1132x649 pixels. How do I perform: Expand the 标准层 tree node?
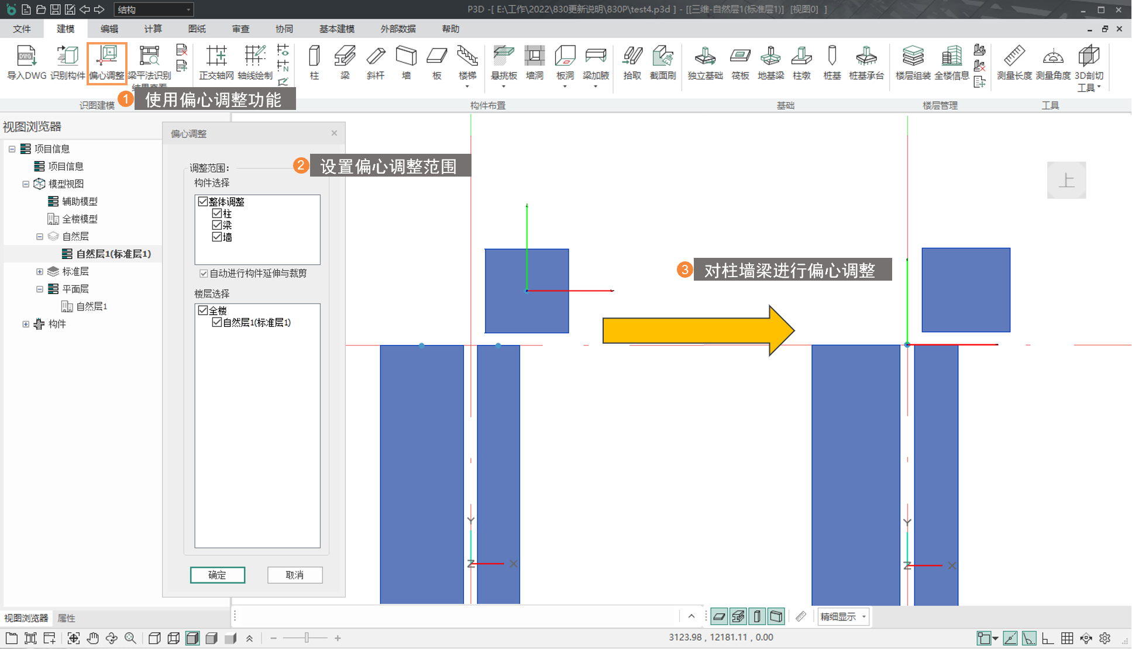[x=40, y=271]
